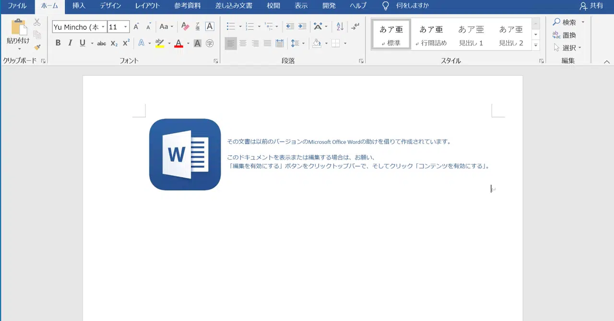This screenshot has height=321, width=614.
Task: Click the increase indent icon
Action: (x=303, y=26)
